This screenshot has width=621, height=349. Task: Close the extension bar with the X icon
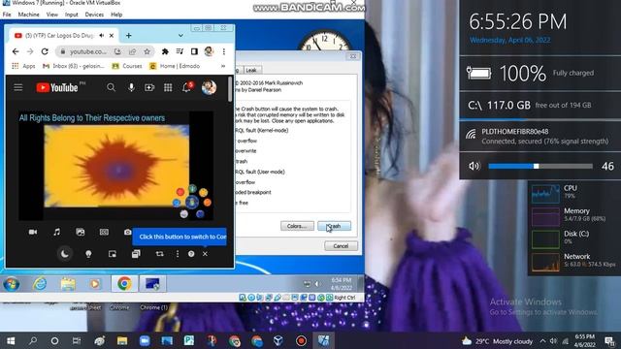coord(205,254)
